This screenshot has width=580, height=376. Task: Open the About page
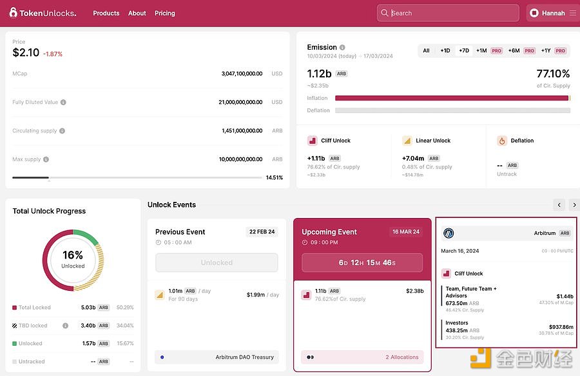(x=137, y=13)
